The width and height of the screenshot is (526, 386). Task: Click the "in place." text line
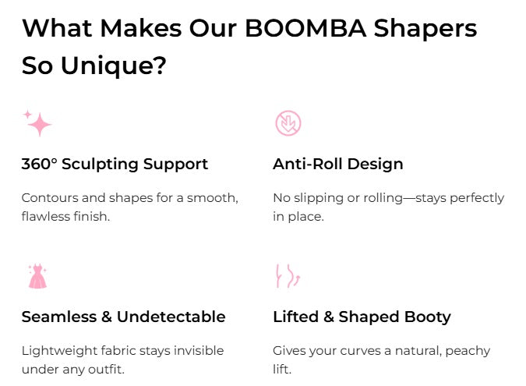(x=298, y=216)
